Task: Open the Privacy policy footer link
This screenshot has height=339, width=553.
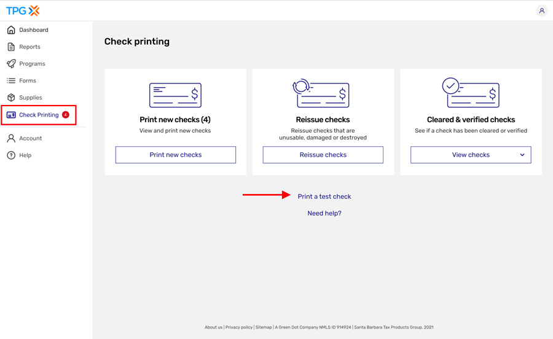Action: [x=238, y=327]
